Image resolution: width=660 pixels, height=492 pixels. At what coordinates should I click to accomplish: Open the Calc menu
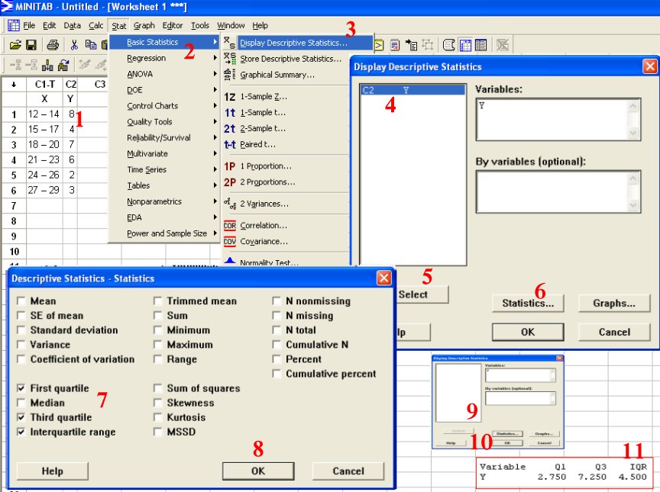pyautogui.click(x=96, y=26)
